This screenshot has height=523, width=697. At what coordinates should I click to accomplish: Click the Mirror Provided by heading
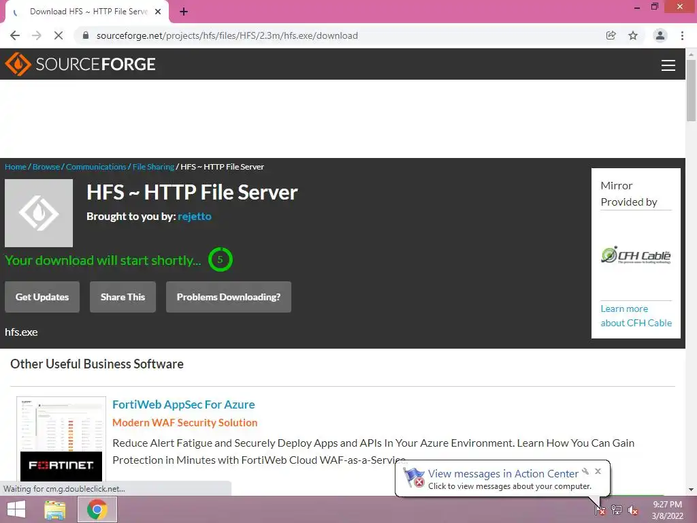tap(629, 194)
